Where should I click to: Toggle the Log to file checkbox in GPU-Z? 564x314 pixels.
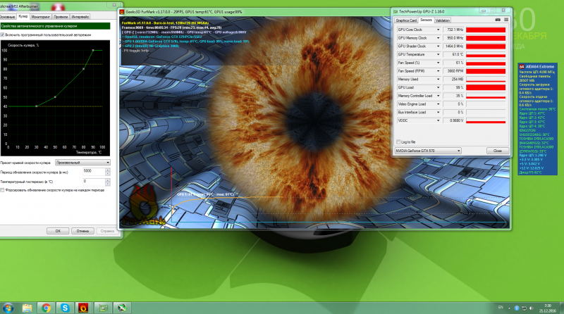(398, 142)
